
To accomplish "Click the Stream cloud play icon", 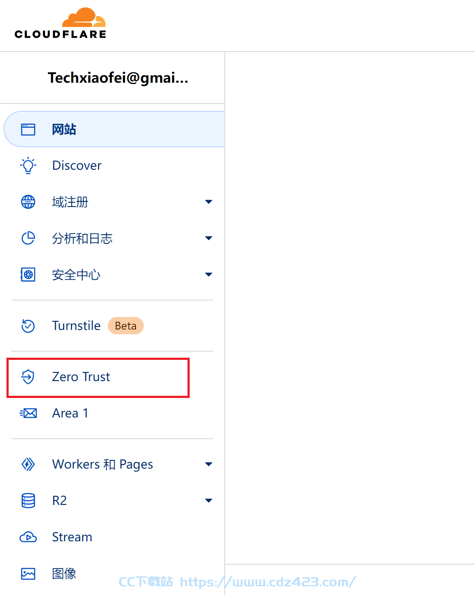I will click(x=28, y=537).
